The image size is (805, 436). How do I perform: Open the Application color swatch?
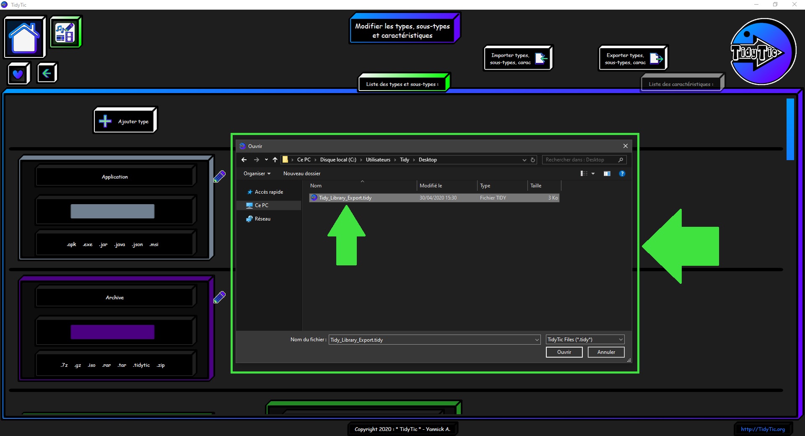112,211
